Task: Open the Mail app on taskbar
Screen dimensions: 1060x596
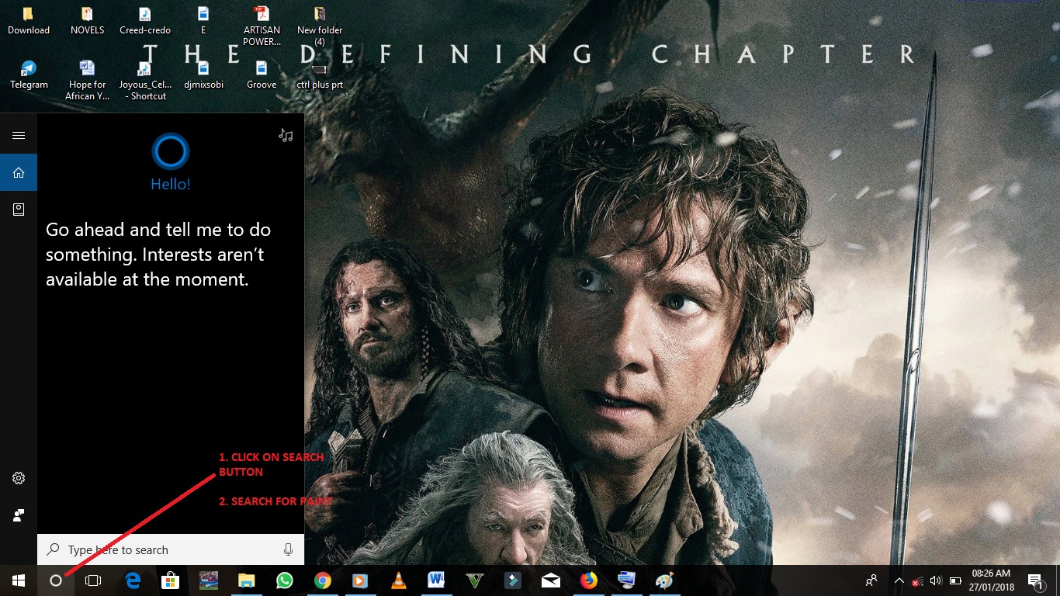Action: pos(551,580)
